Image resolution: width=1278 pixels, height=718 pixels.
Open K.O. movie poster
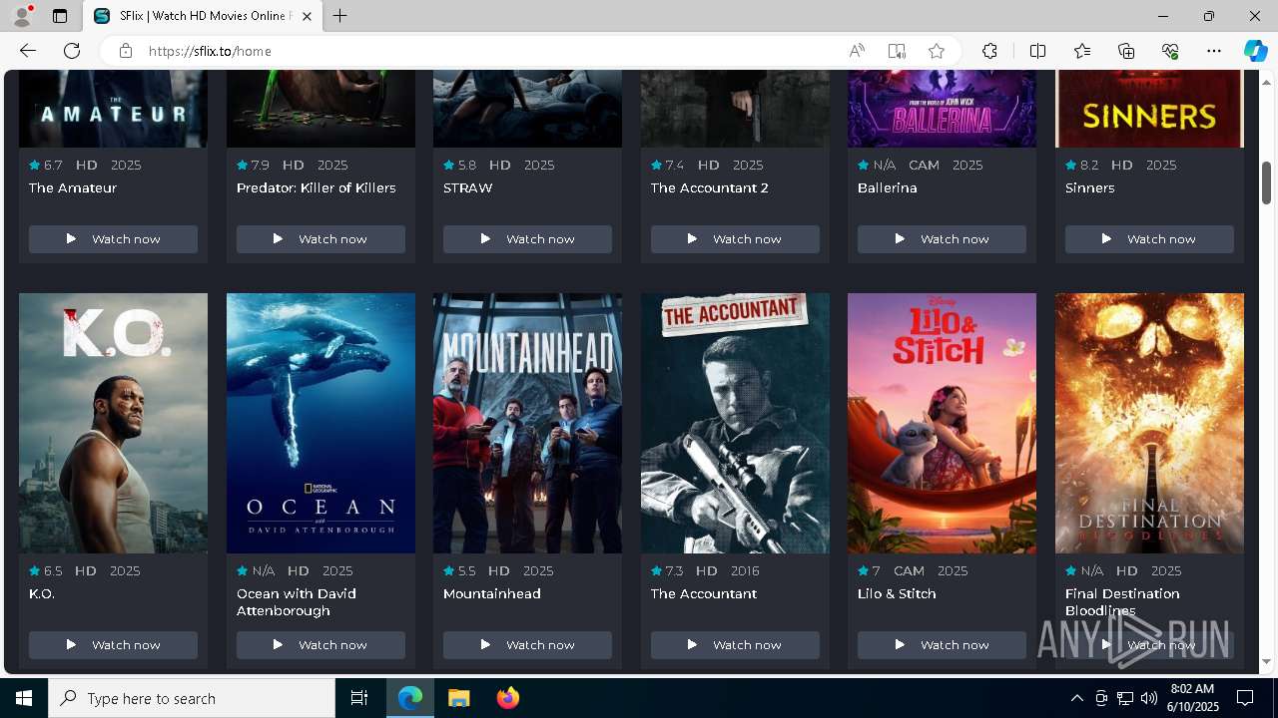pyautogui.click(x=113, y=423)
